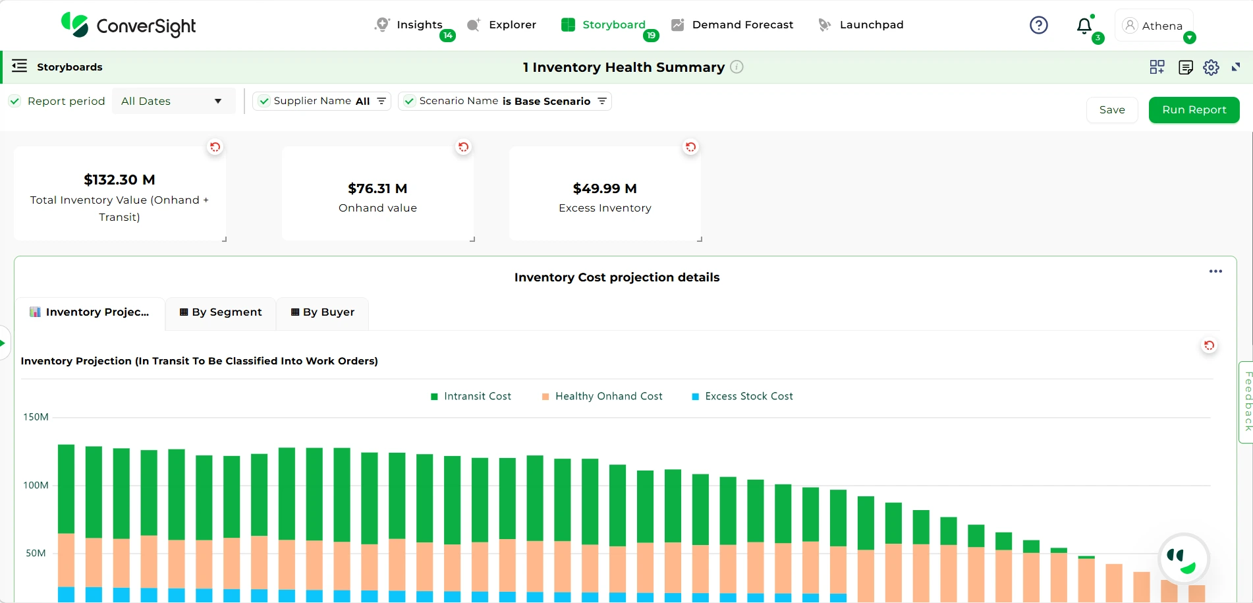Open storyboard settings gear

tap(1211, 67)
